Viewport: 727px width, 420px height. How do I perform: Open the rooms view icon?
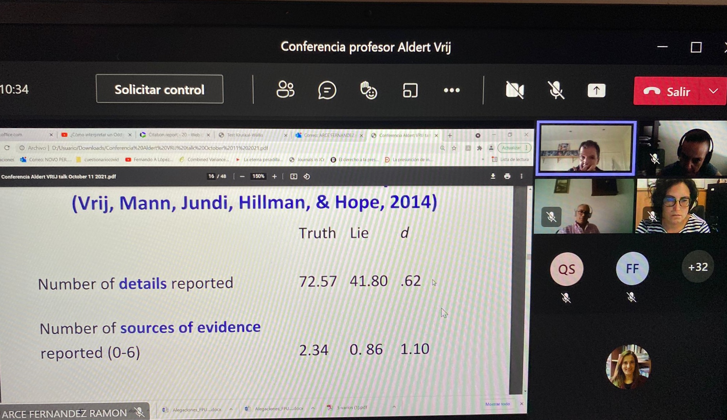coord(410,90)
